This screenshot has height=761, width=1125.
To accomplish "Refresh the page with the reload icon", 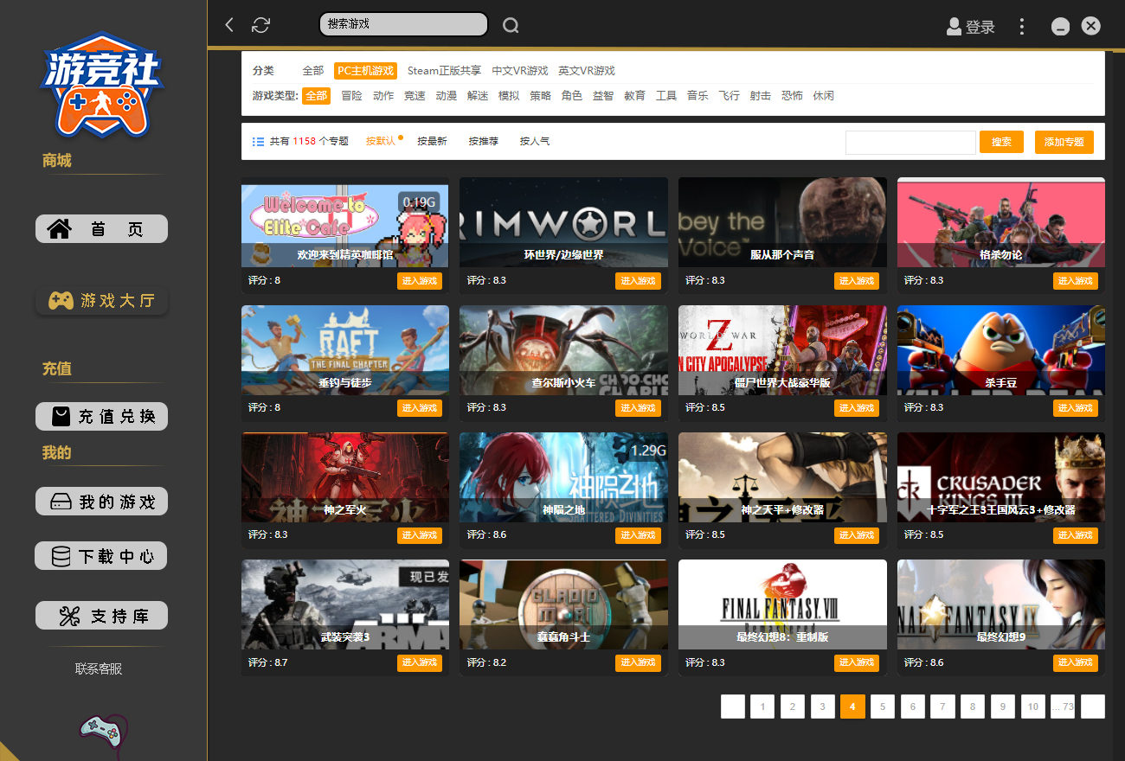I will point(260,25).
